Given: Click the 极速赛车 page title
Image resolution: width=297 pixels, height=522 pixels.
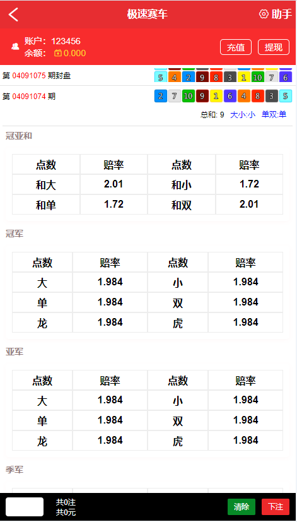Looking at the screenshot, I should pos(148,14).
